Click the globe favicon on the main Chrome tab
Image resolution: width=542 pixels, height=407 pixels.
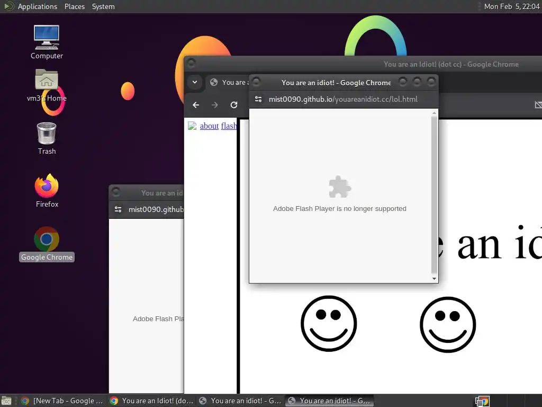pyautogui.click(x=214, y=82)
